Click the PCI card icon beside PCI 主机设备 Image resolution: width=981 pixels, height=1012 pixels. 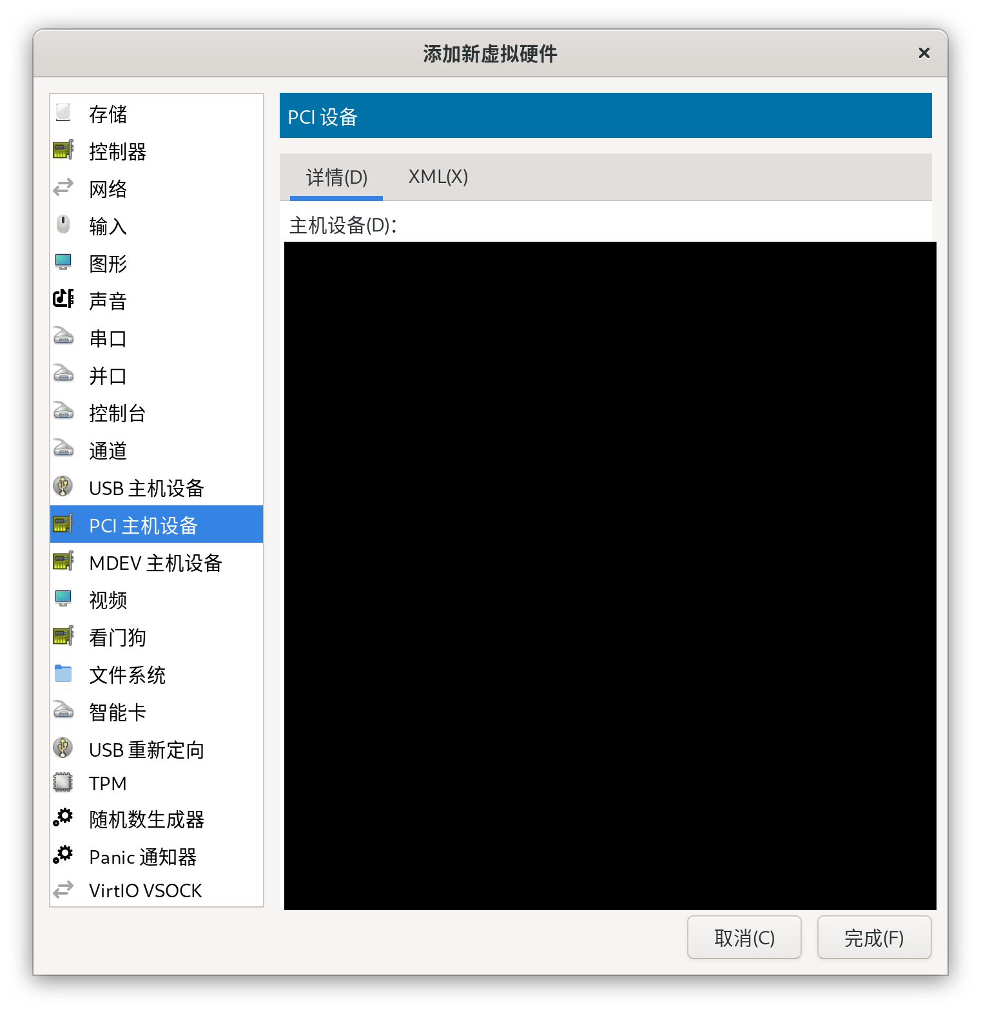[63, 523]
